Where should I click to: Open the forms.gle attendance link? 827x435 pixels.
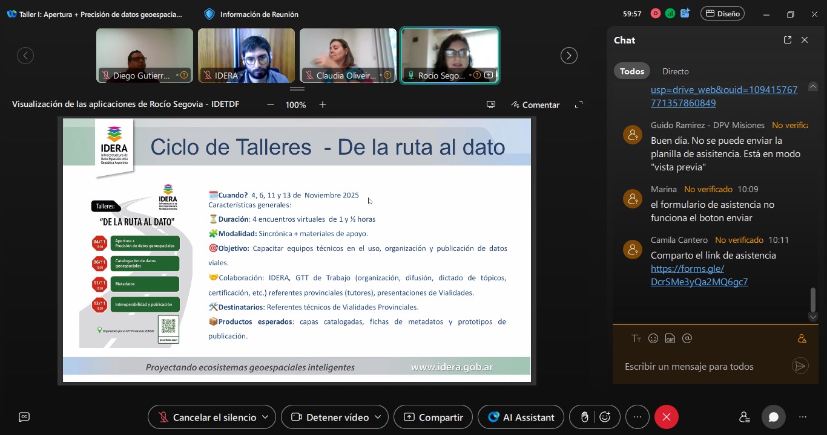pos(699,275)
